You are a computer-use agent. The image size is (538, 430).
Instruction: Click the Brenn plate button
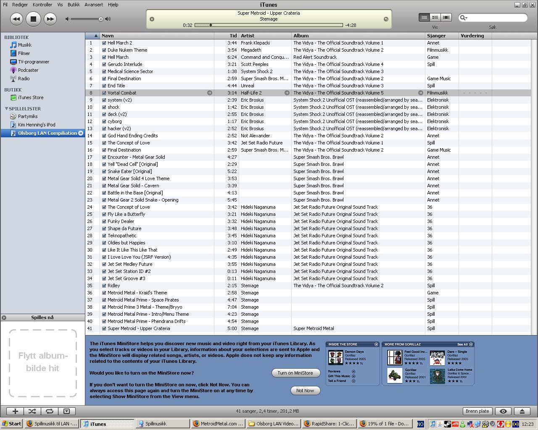coord(477,412)
